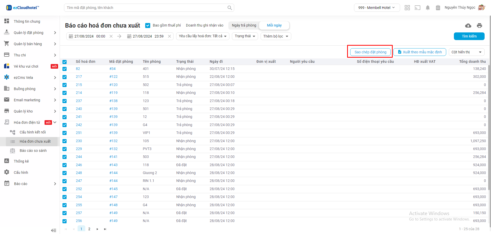Screen dimensions: 491x234
Task: Click the print report icon
Action: pos(479,26)
